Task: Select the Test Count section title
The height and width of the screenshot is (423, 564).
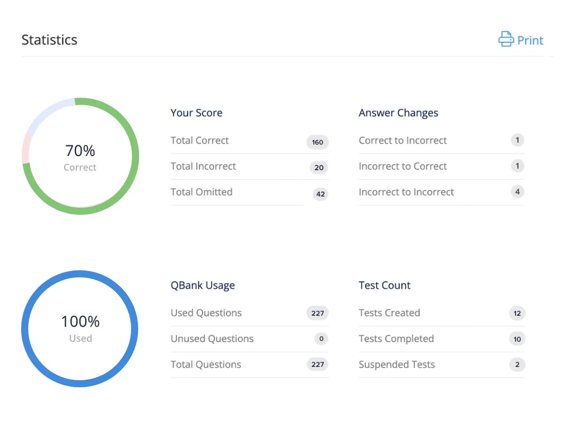Action: tap(384, 285)
